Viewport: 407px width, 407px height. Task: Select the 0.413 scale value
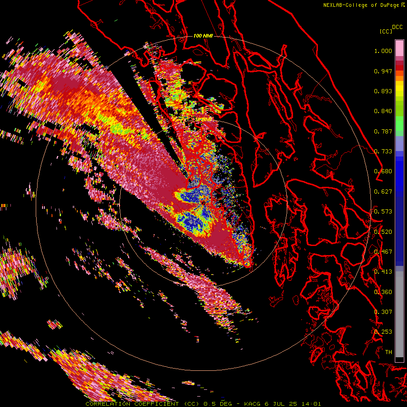(383, 272)
